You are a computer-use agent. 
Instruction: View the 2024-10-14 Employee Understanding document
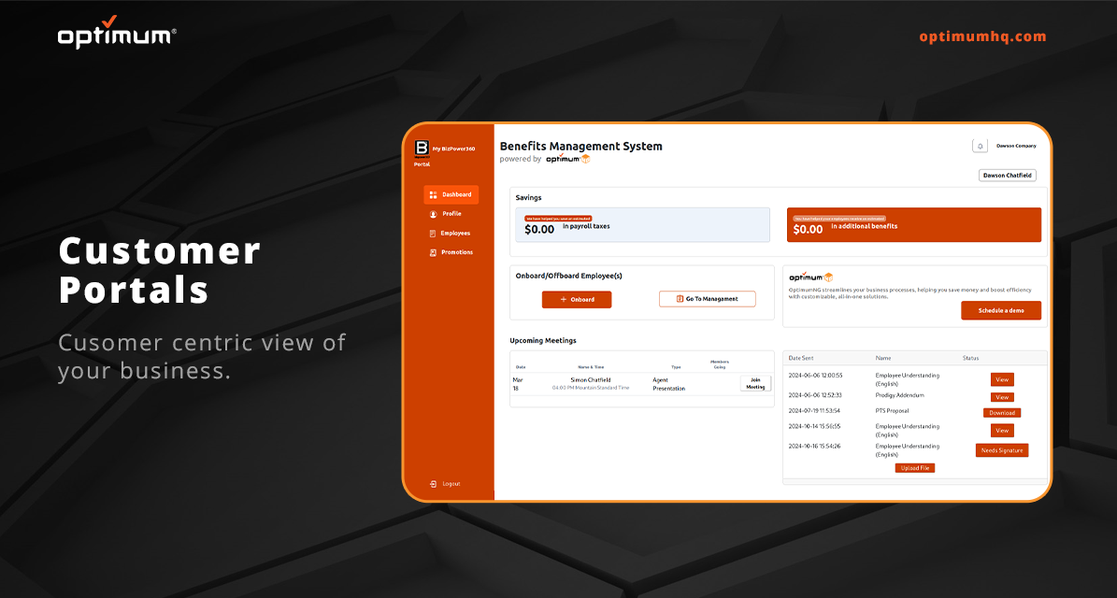(x=1002, y=431)
